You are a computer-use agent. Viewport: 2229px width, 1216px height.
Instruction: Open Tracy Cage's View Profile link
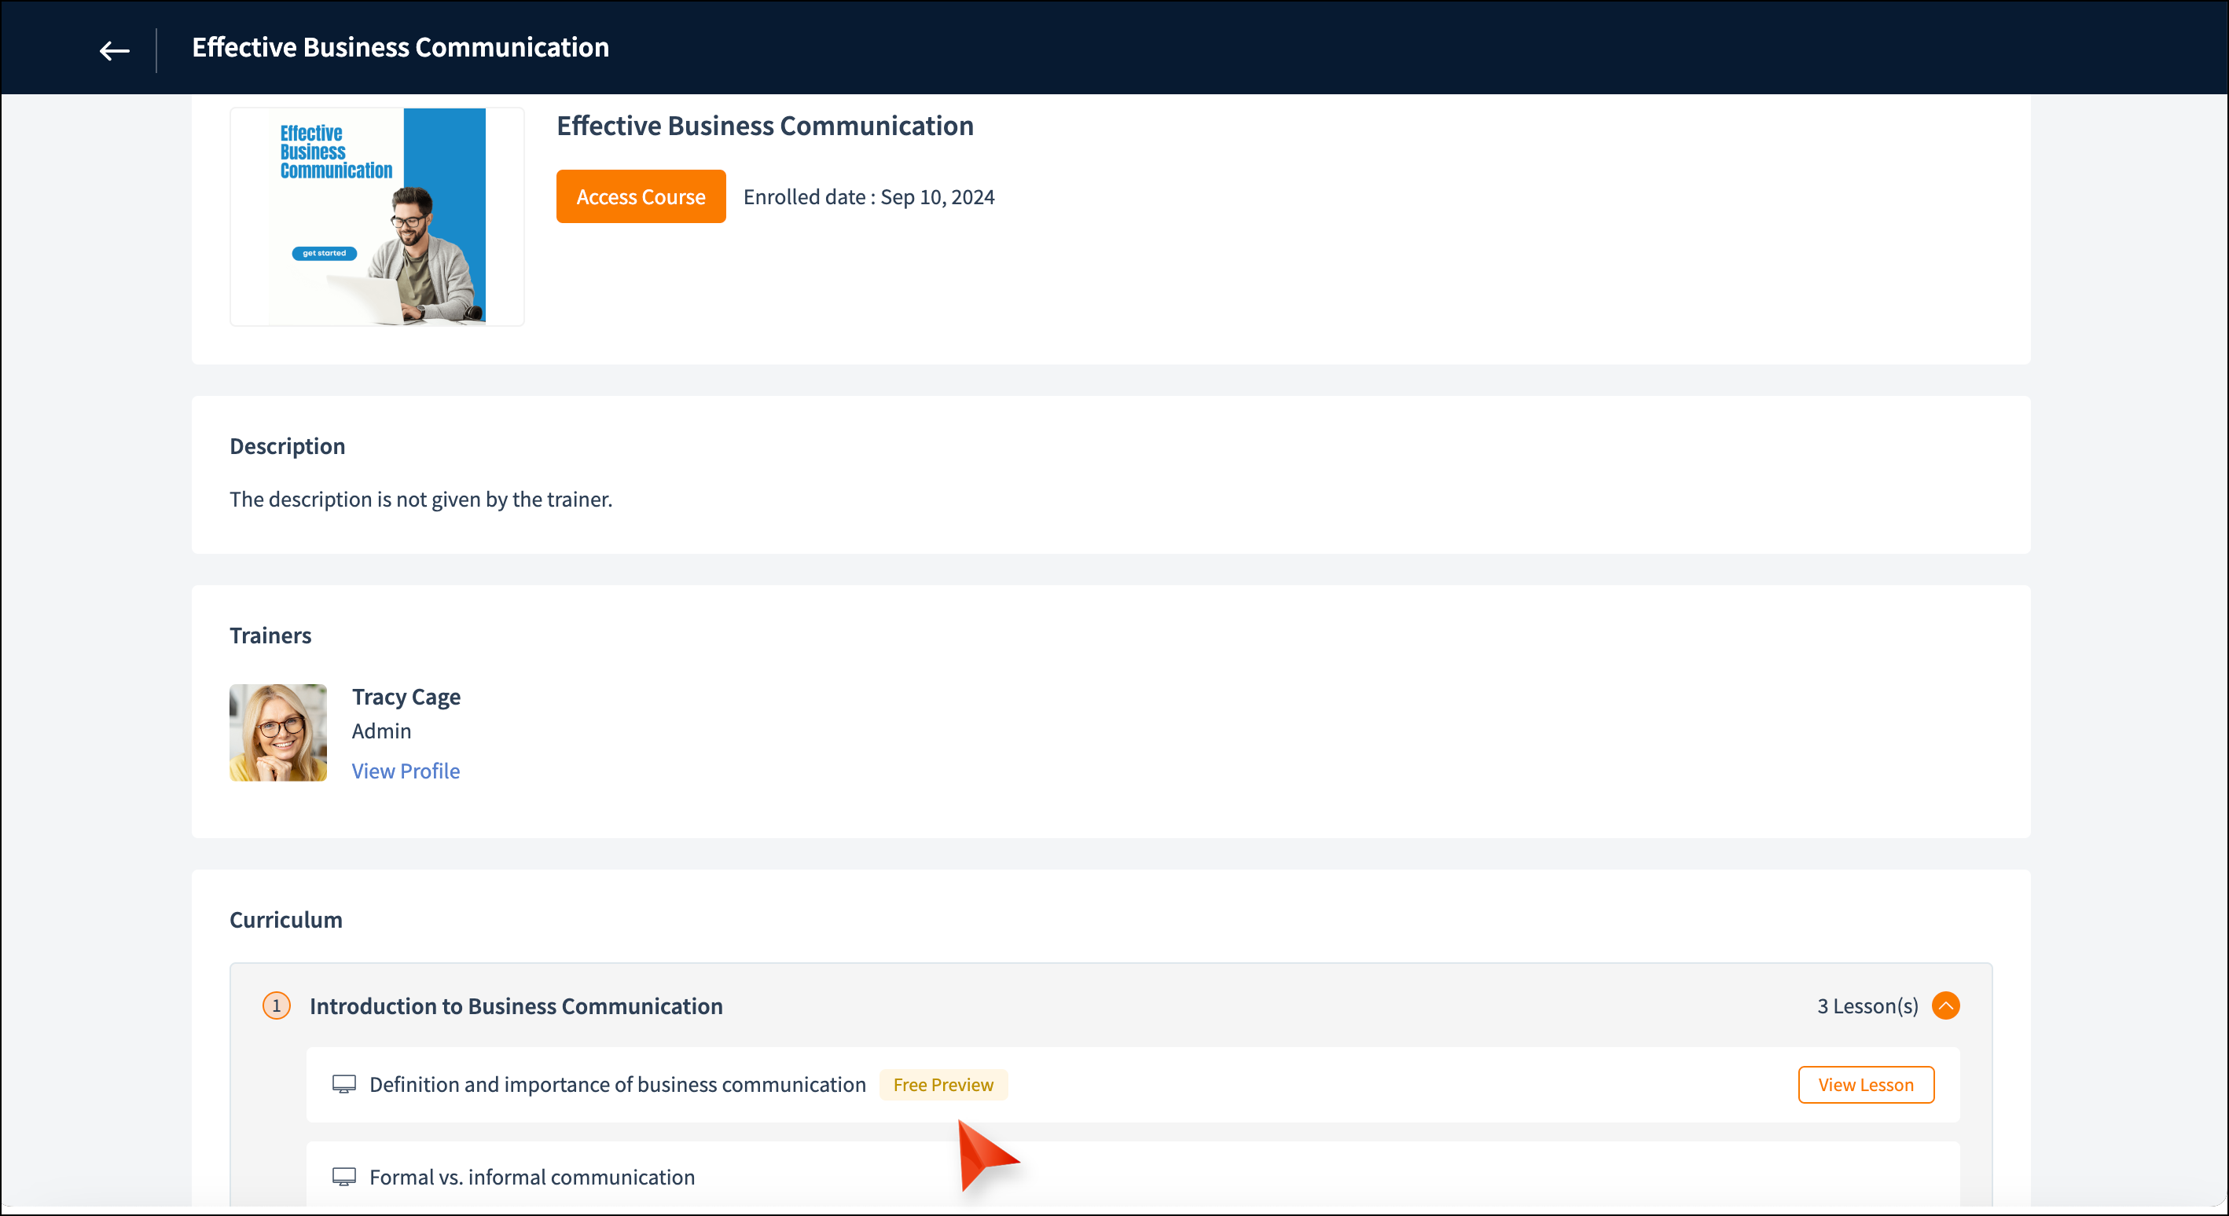point(405,771)
